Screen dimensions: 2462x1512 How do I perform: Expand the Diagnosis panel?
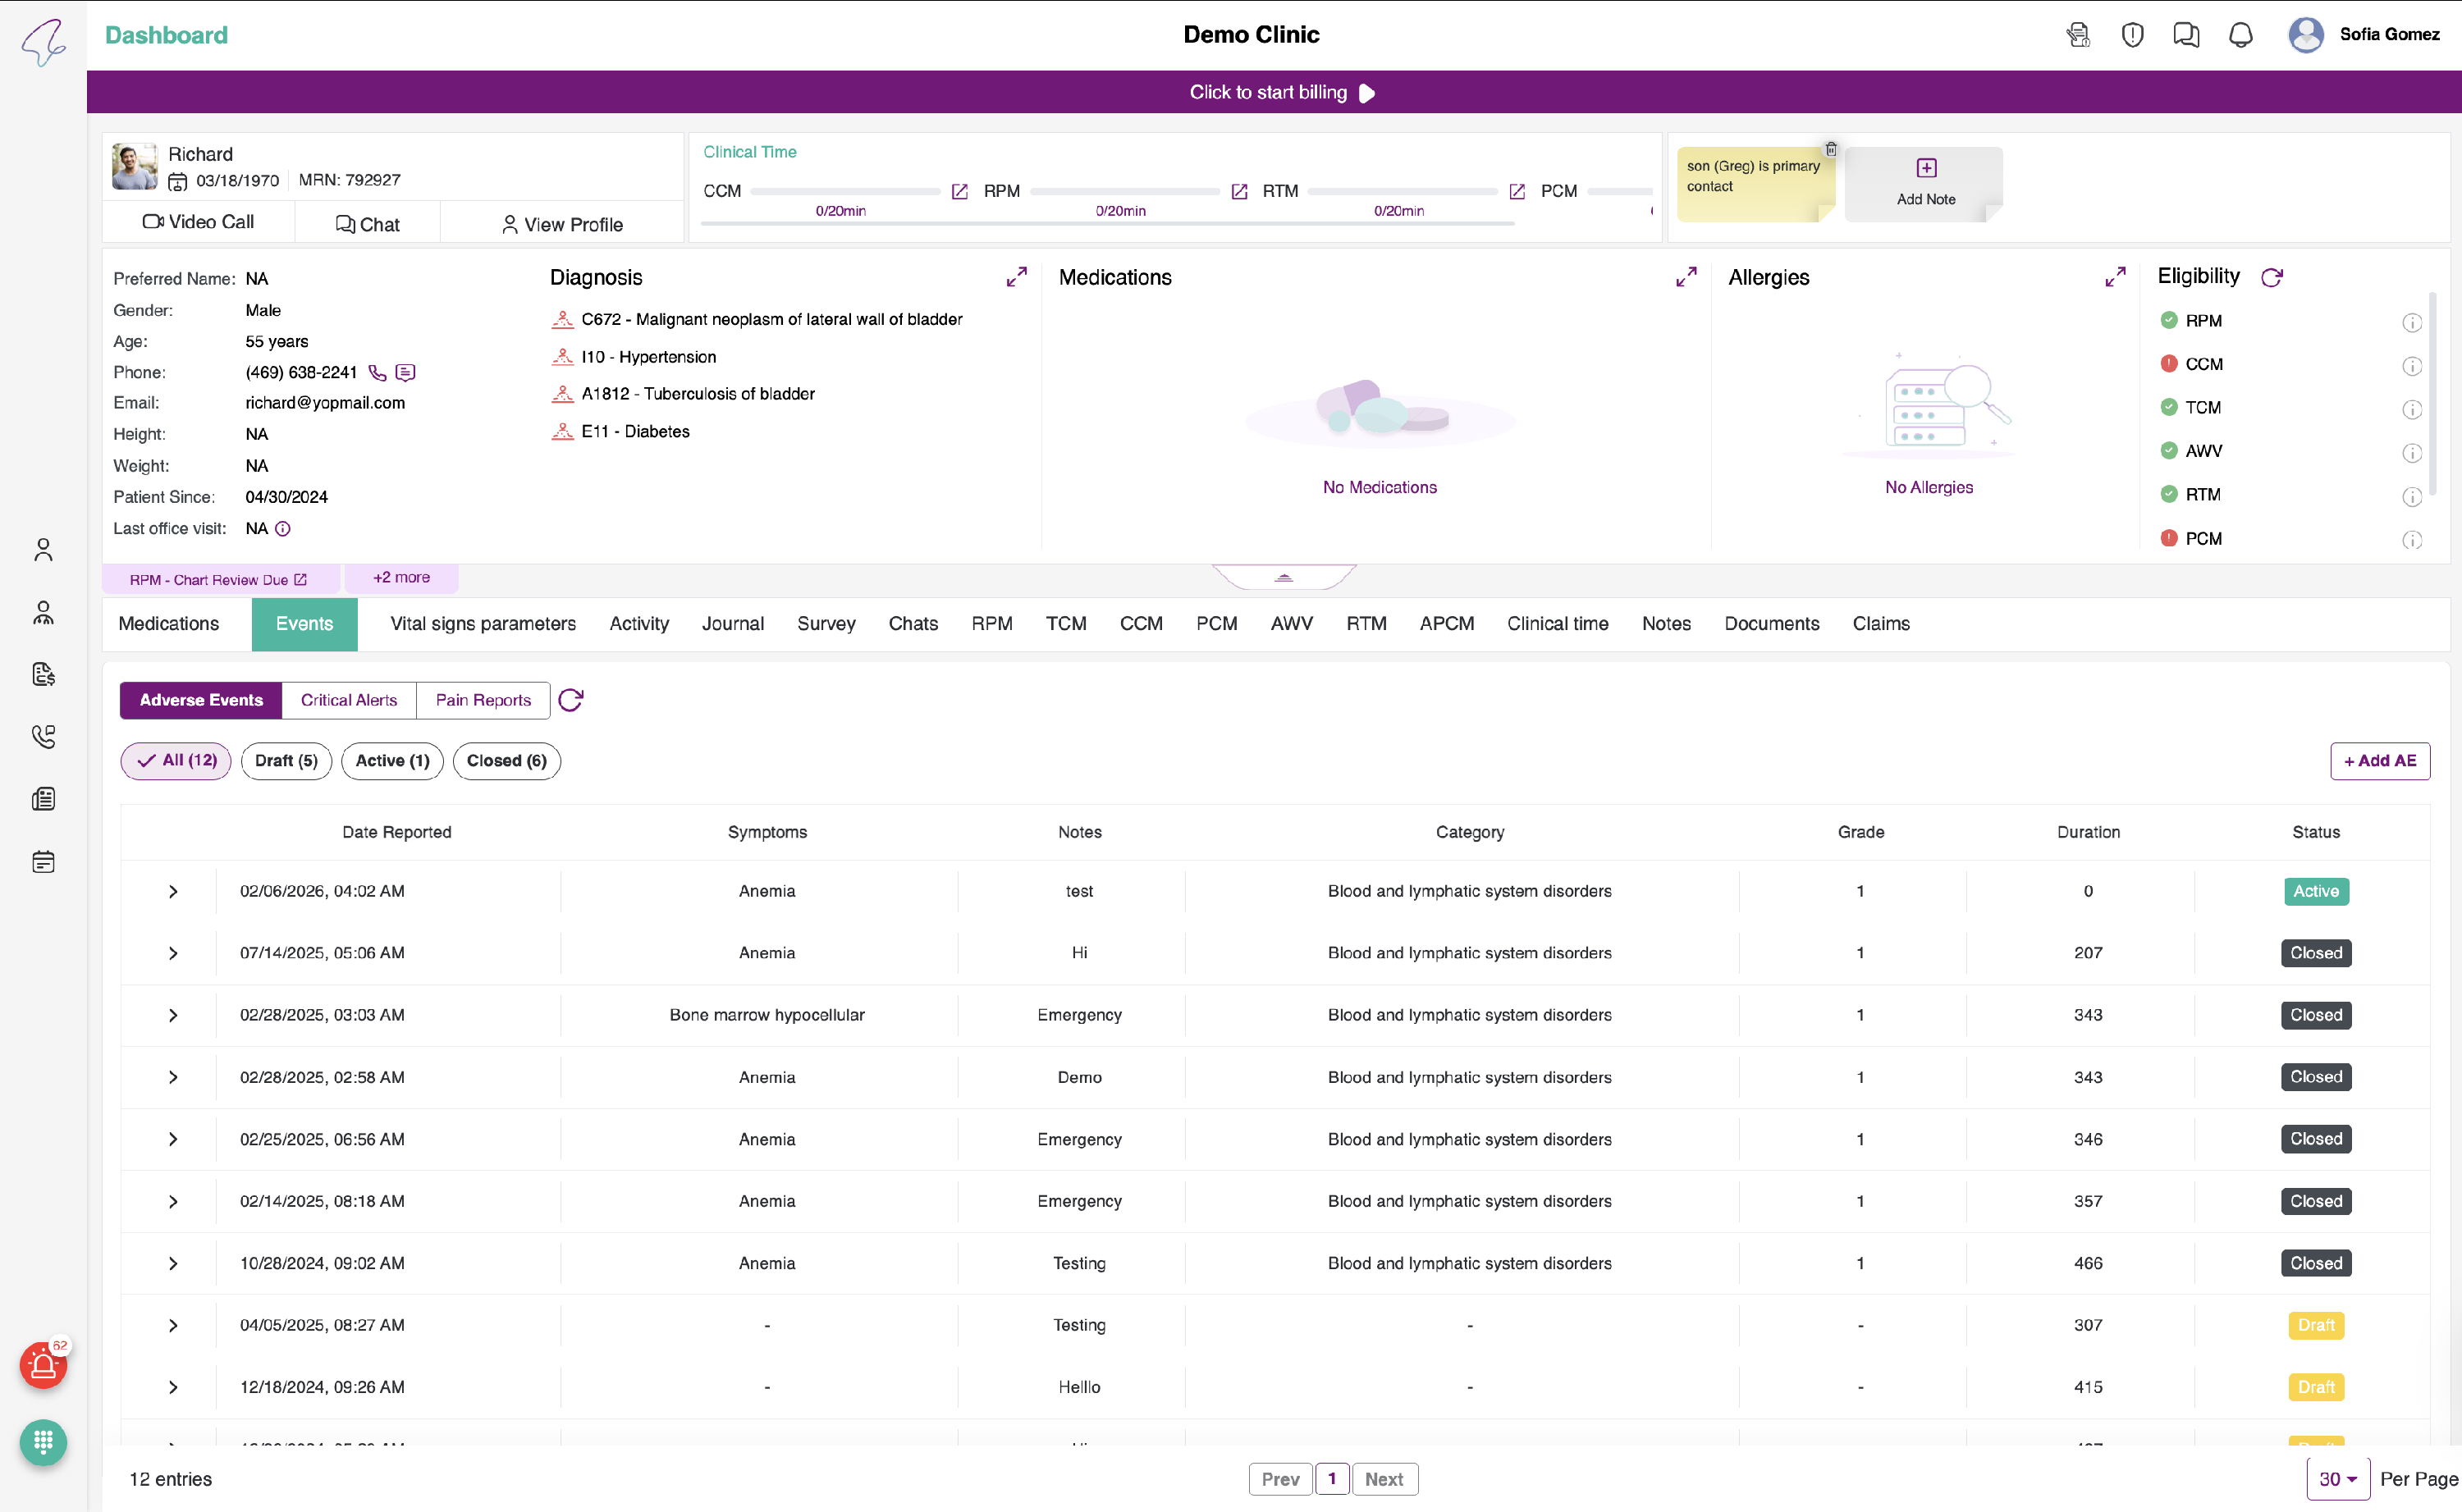tap(1016, 277)
